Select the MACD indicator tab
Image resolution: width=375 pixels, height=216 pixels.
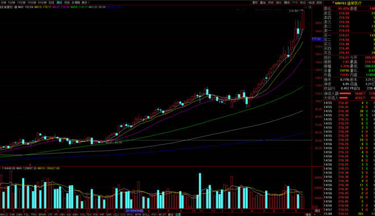click(x=4, y=214)
